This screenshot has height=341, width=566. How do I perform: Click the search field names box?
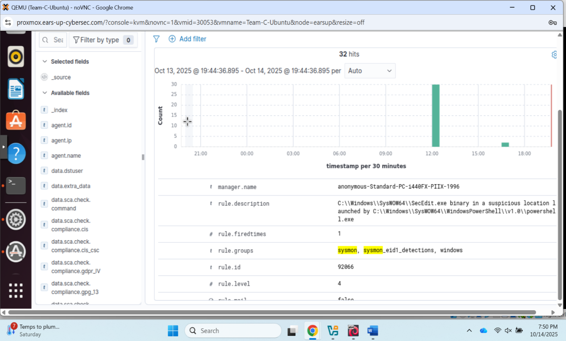pos(53,40)
